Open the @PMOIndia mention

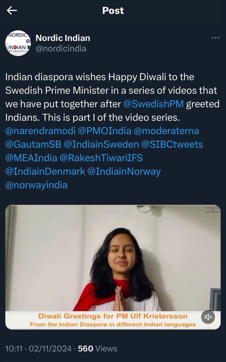[x=105, y=131]
